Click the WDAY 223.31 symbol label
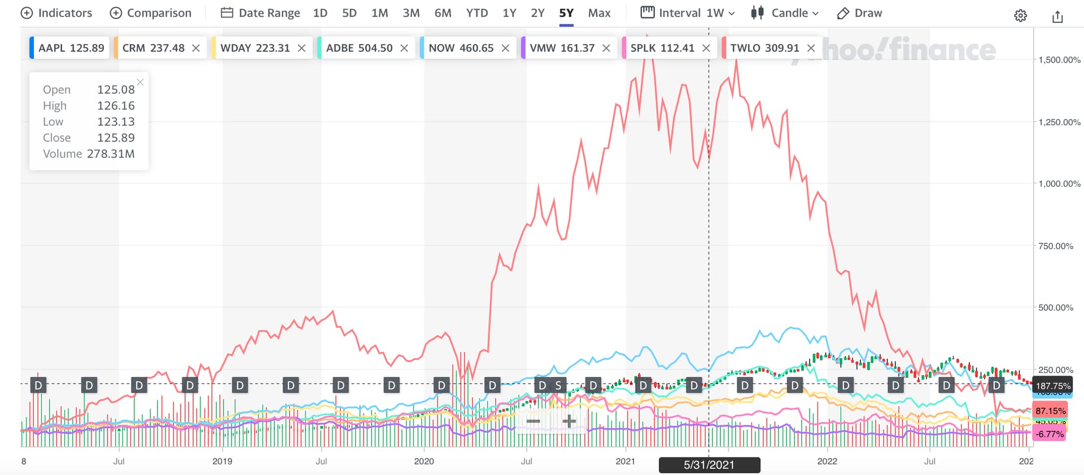 [255, 48]
